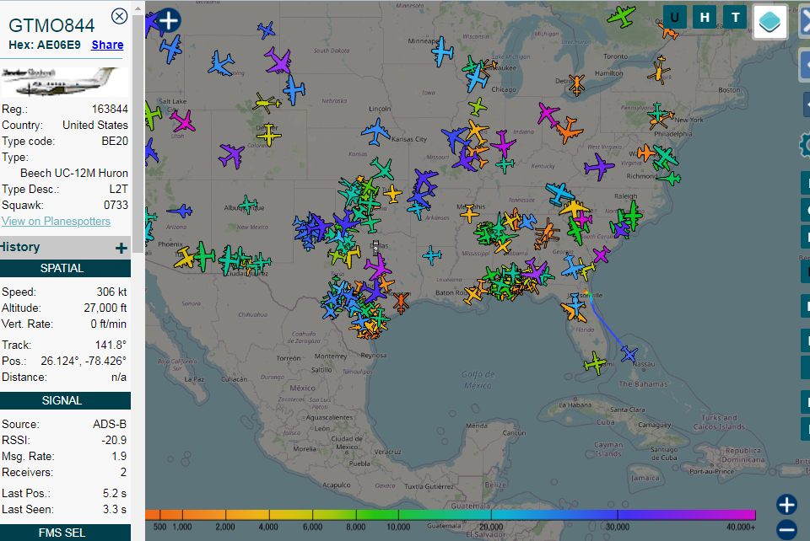Open the Share link for Hex AE06E9

[x=107, y=45]
